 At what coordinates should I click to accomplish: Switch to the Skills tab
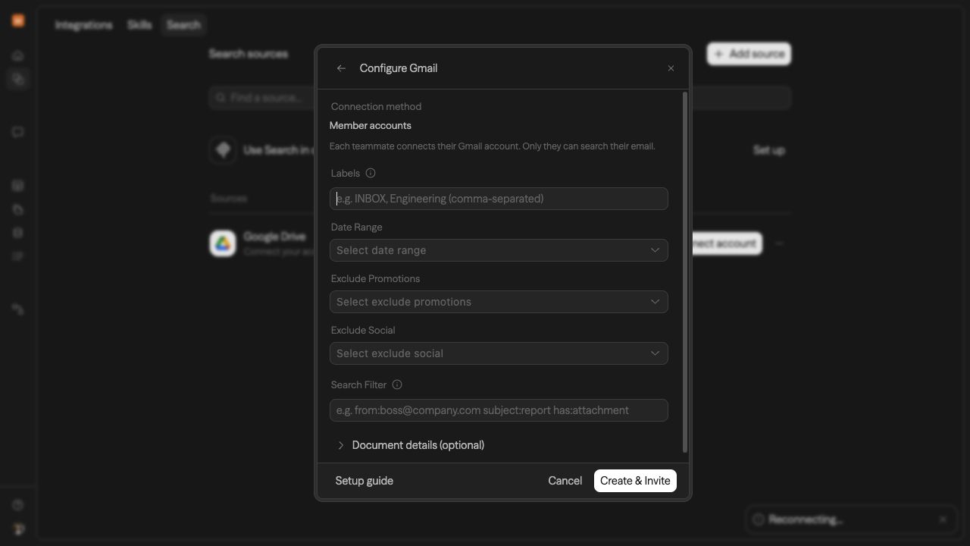pos(139,25)
